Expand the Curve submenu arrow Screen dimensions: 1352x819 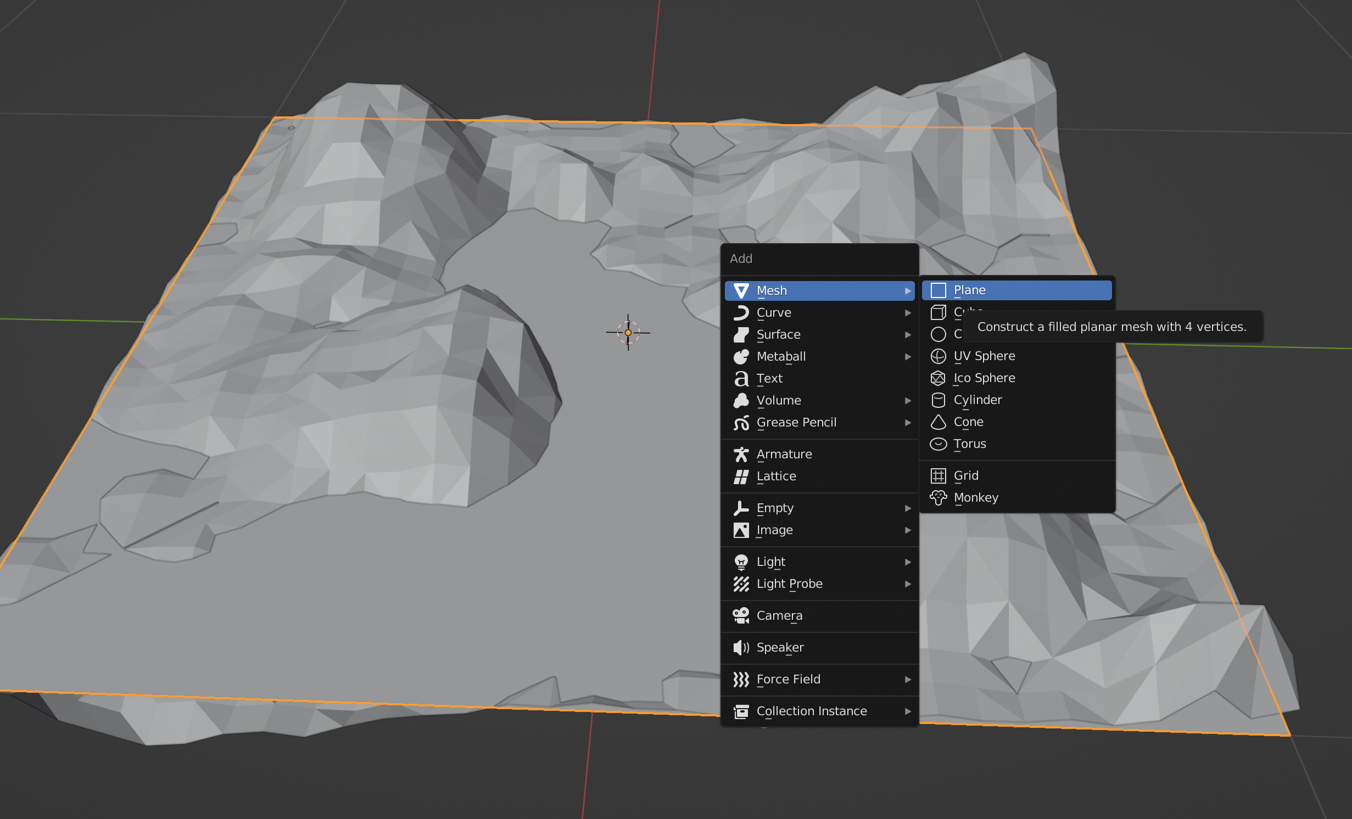coord(908,313)
